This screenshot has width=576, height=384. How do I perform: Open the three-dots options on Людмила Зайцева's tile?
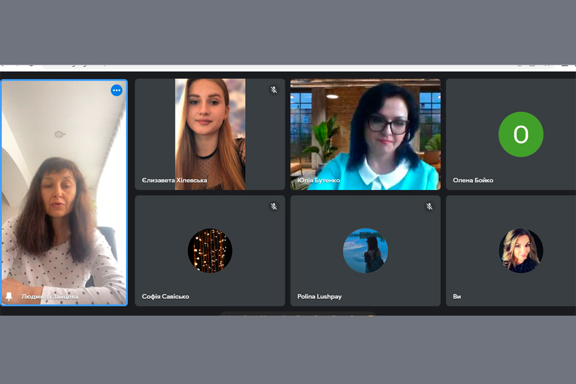(x=116, y=90)
